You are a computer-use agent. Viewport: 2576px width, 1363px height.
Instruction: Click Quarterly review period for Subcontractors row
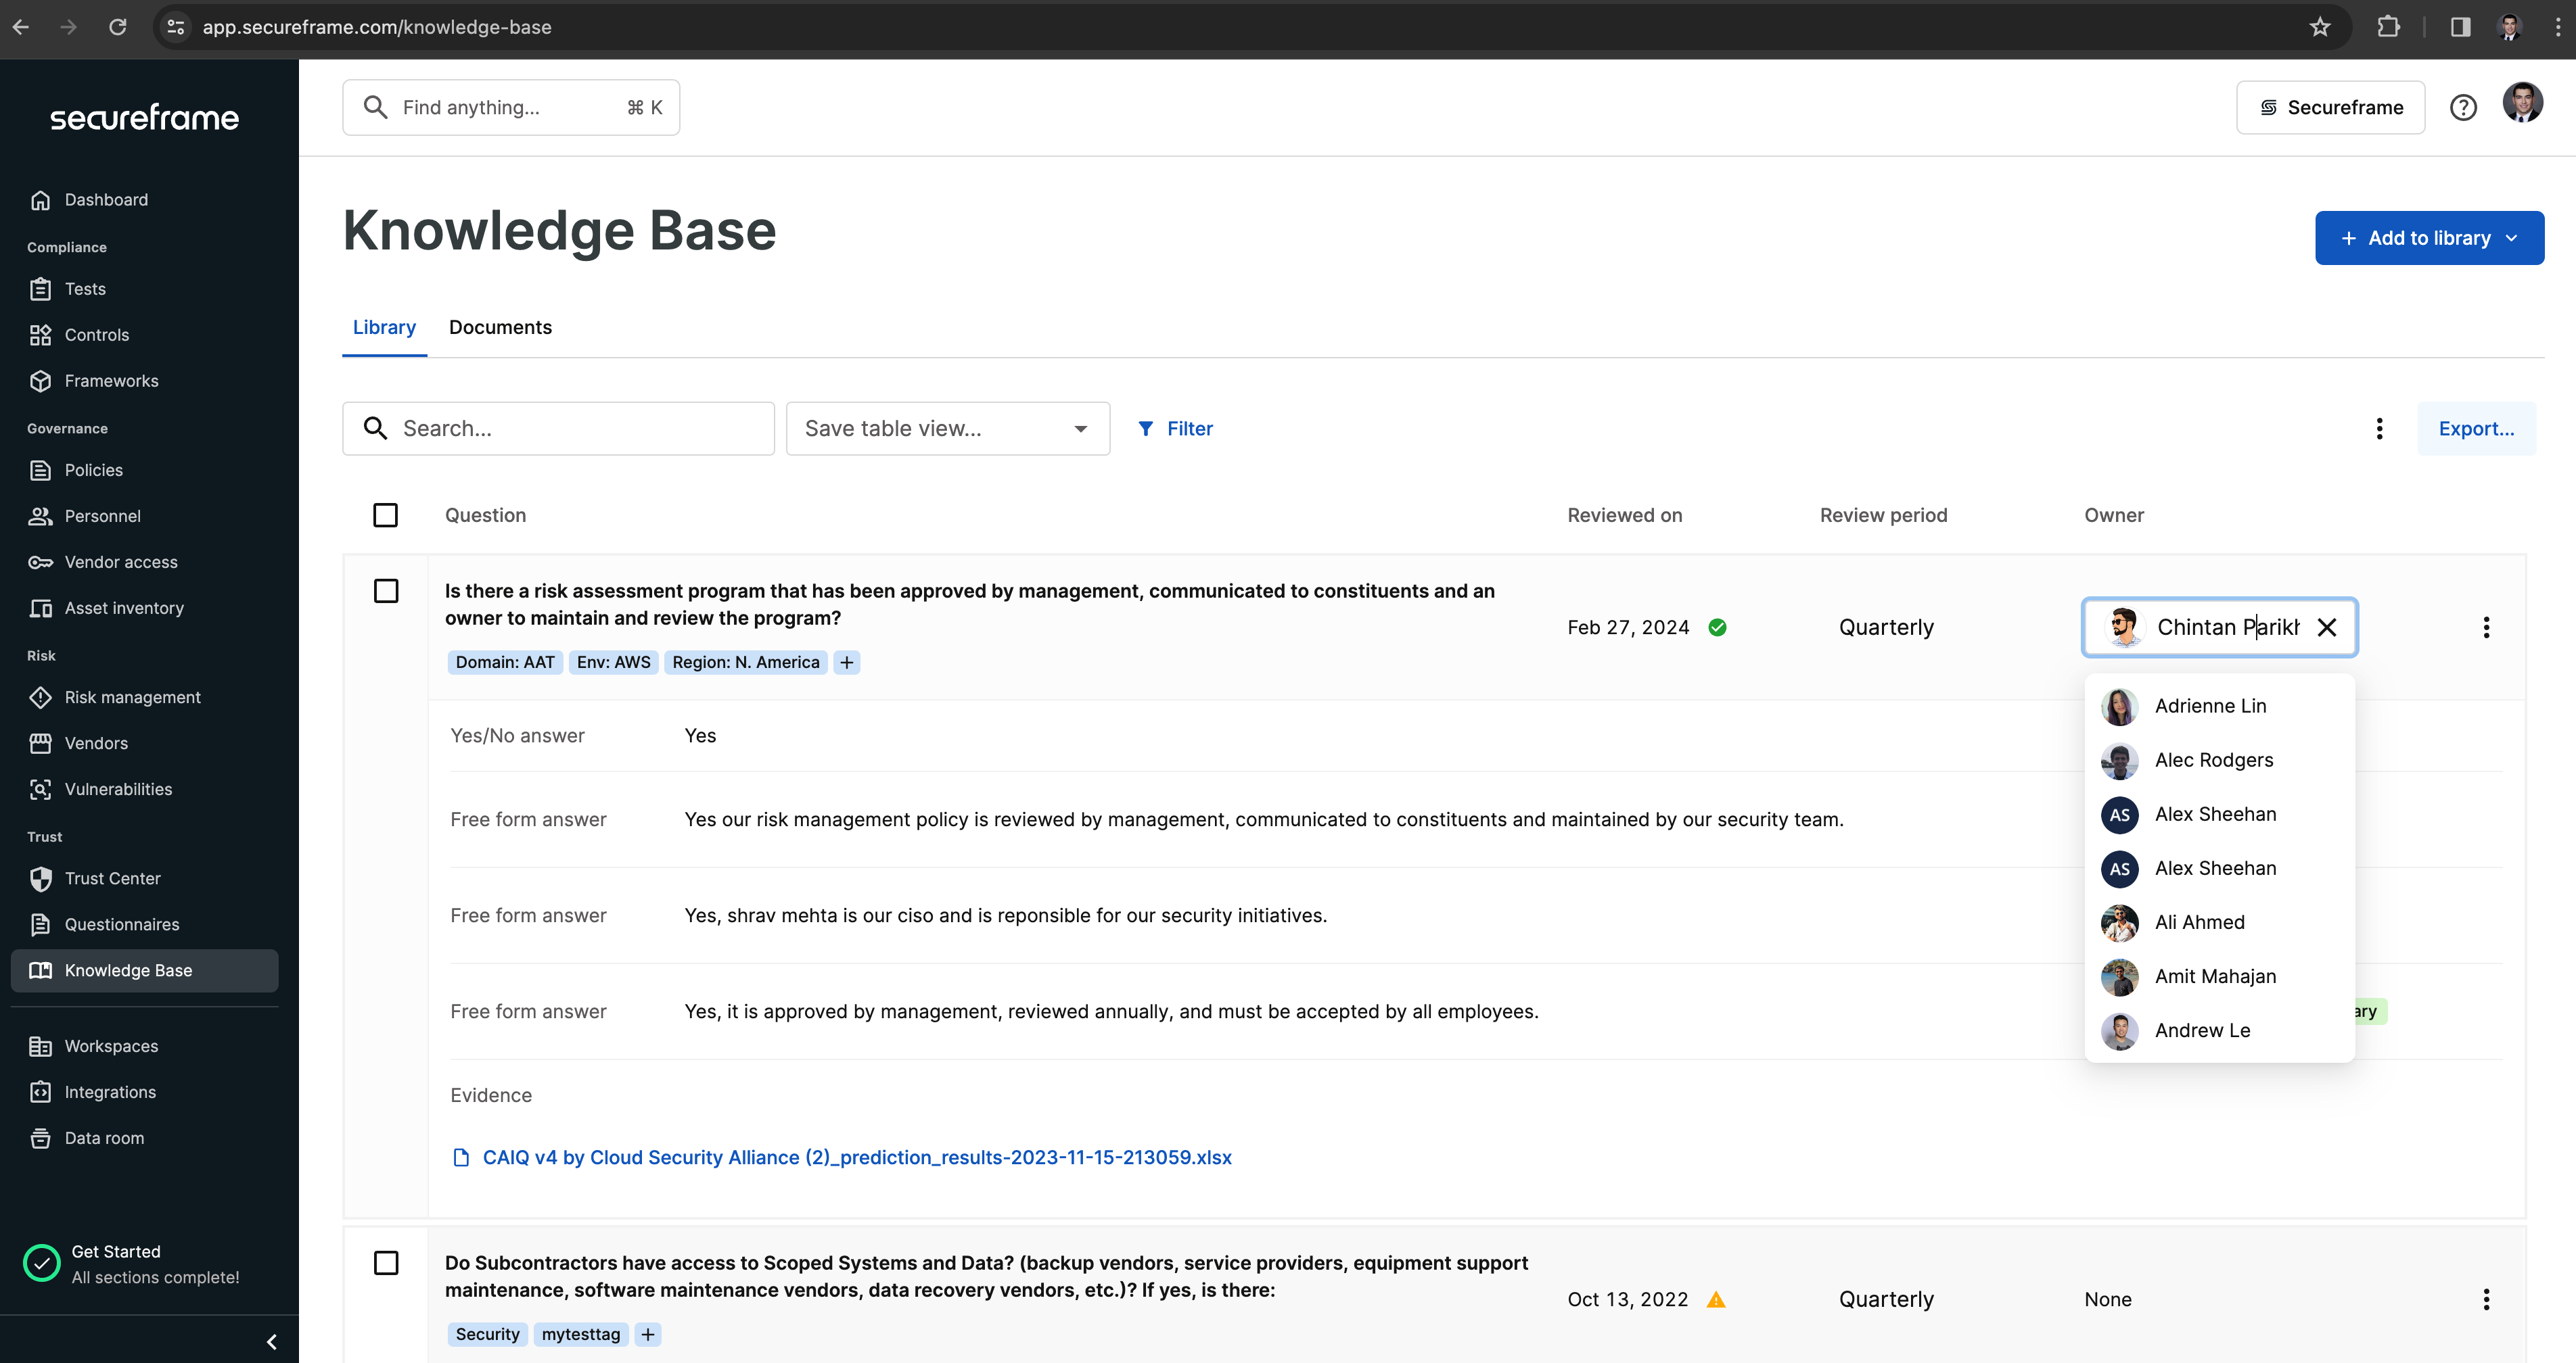tap(1886, 1299)
